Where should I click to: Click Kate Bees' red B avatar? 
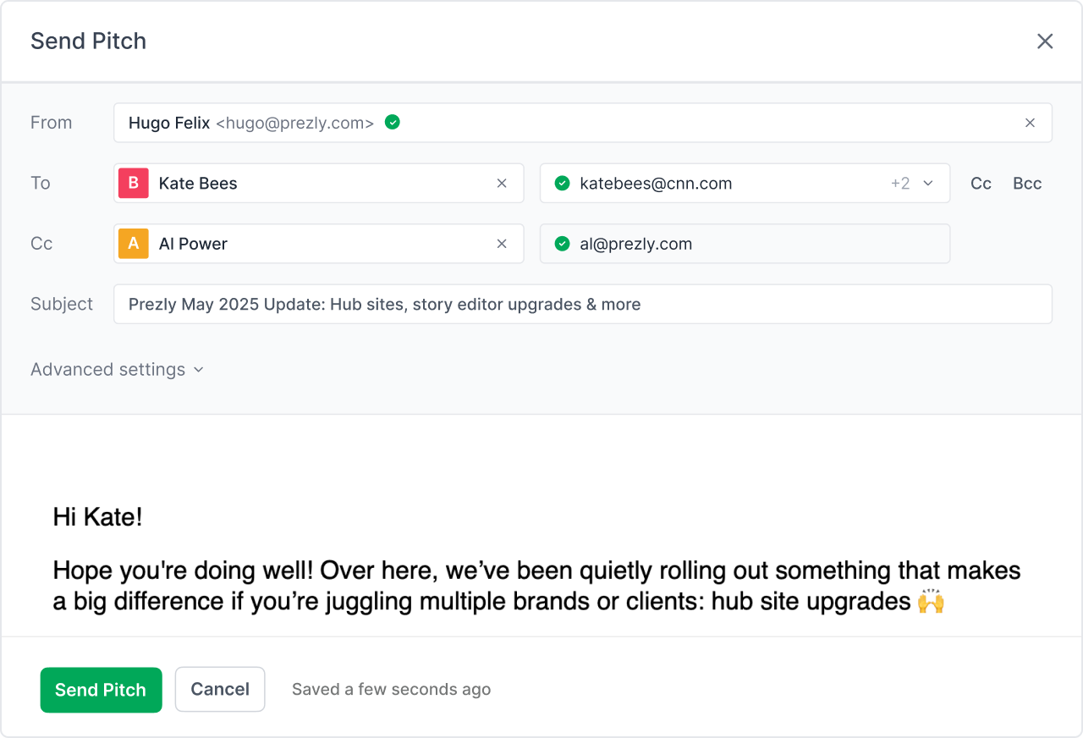(134, 184)
